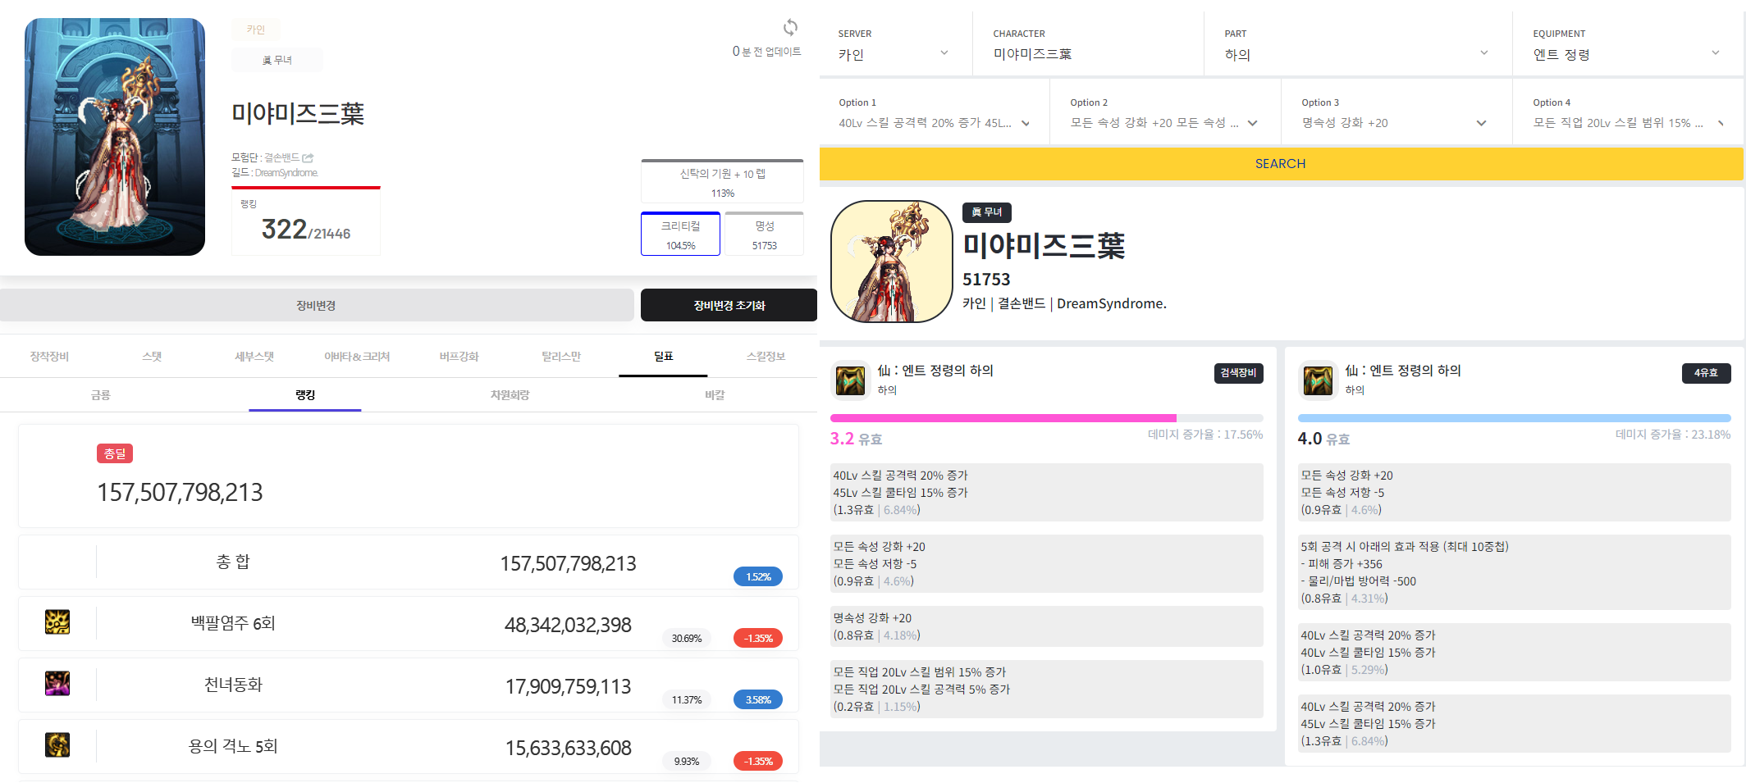Expand the Option 3 dropdown

(x=1394, y=123)
